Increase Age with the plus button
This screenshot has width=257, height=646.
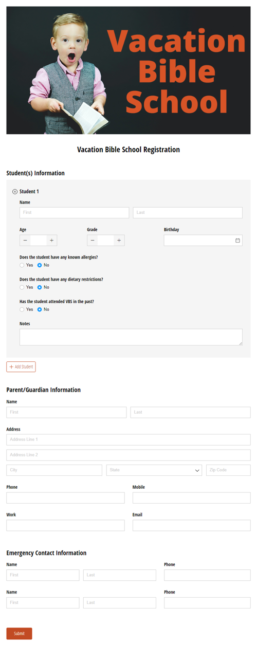pos(52,240)
